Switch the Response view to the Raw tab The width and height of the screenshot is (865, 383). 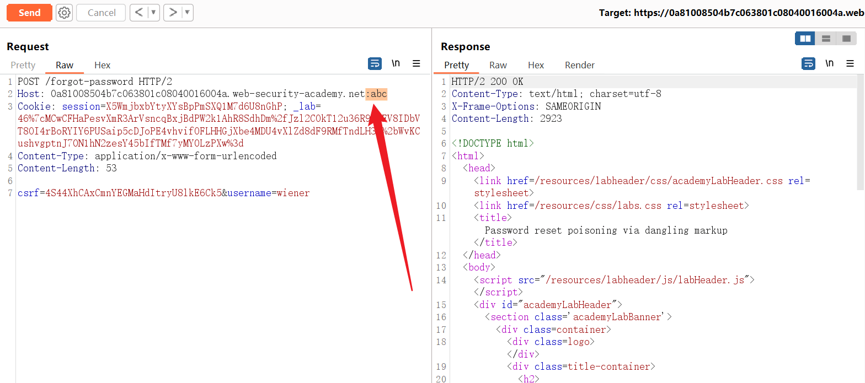(498, 65)
